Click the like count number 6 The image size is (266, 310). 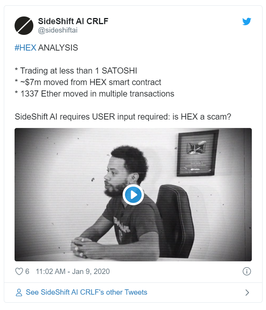[27, 271]
